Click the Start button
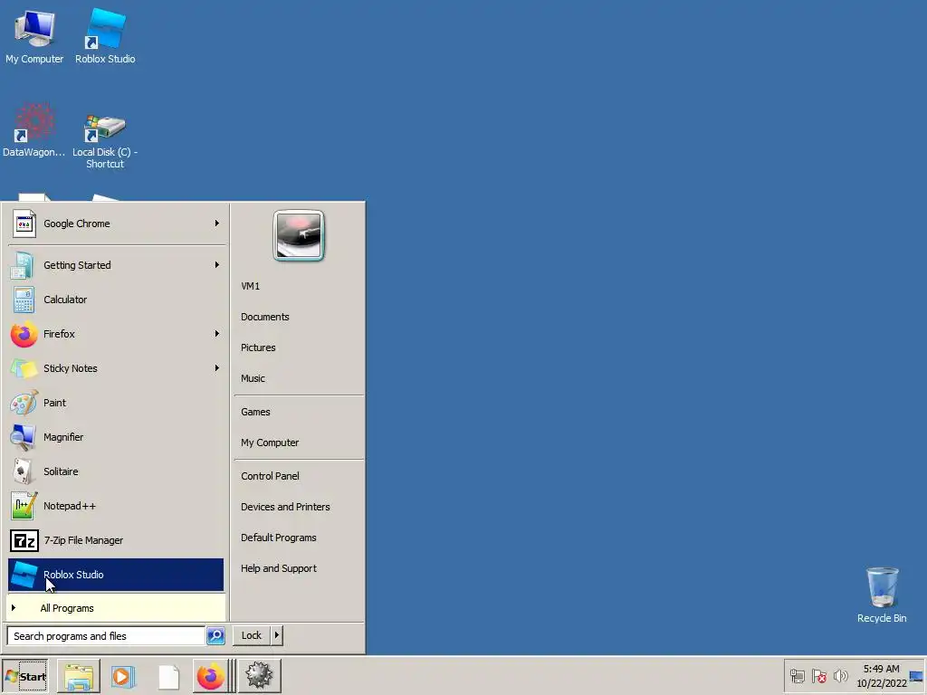927x695 pixels. pyautogui.click(x=24, y=676)
